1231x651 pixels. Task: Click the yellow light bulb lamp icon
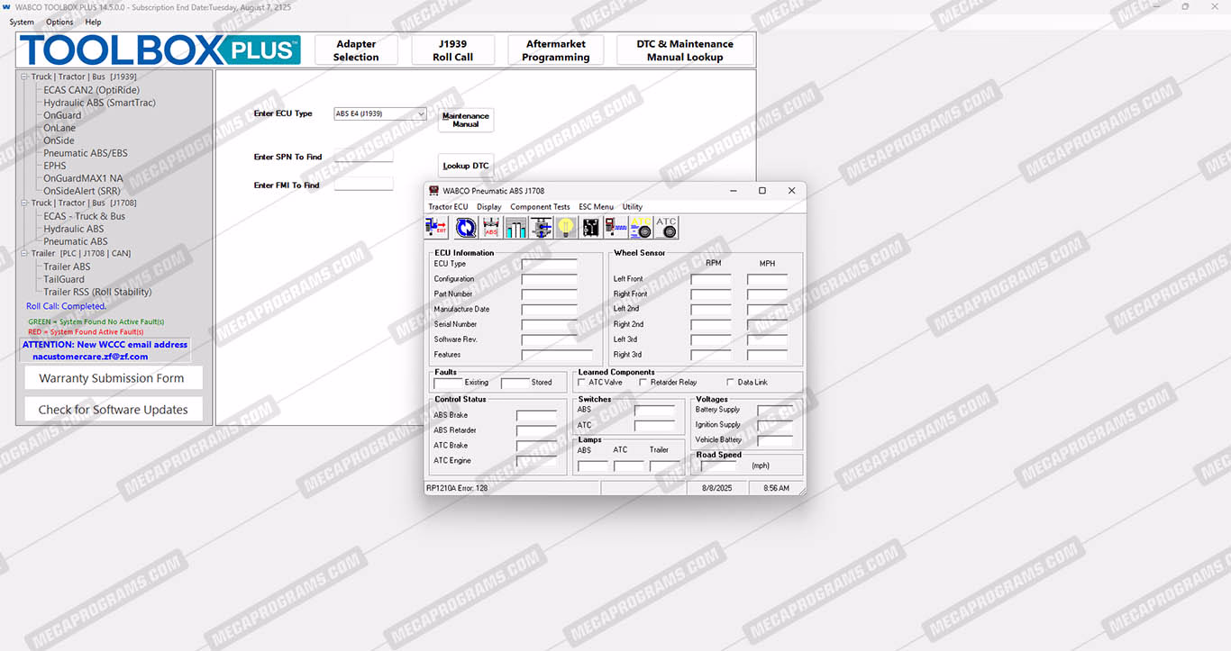coord(566,228)
